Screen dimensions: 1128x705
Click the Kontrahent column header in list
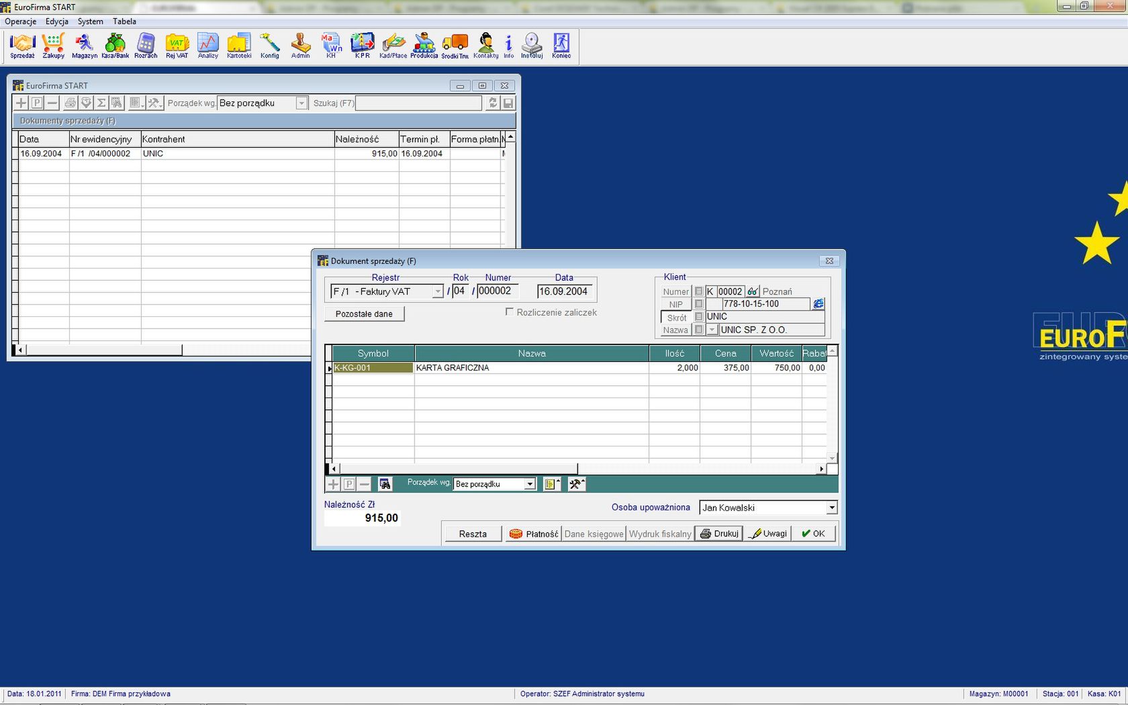(x=238, y=139)
